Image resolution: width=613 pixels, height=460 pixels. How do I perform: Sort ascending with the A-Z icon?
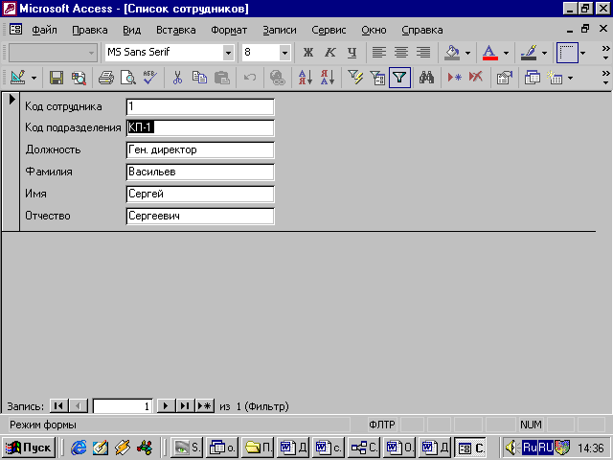click(305, 78)
